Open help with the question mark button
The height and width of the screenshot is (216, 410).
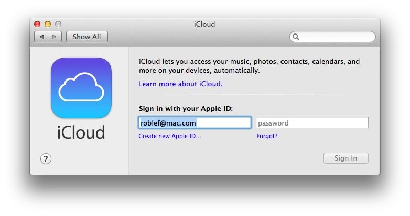pos(46,158)
